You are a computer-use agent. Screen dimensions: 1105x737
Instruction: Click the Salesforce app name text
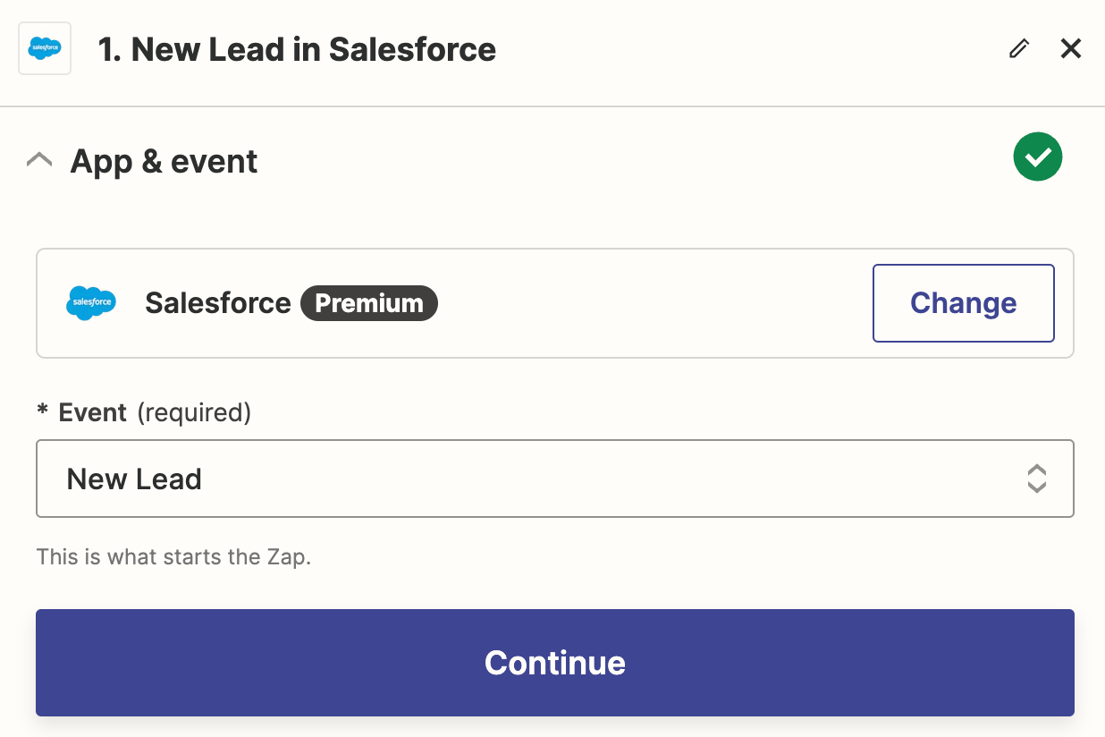[x=217, y=303]
